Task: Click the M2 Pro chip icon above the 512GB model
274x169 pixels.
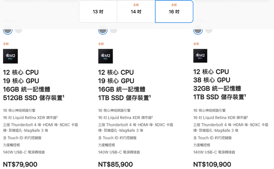Action: tap(10, 56)
